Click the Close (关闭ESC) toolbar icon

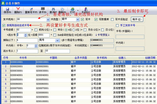tap(86, 9)
